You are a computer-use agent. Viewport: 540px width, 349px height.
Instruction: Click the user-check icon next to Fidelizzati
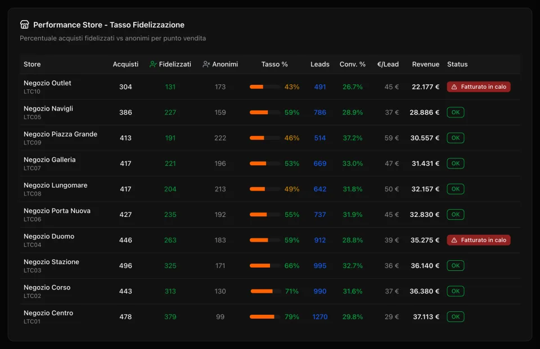coord(153,65)
